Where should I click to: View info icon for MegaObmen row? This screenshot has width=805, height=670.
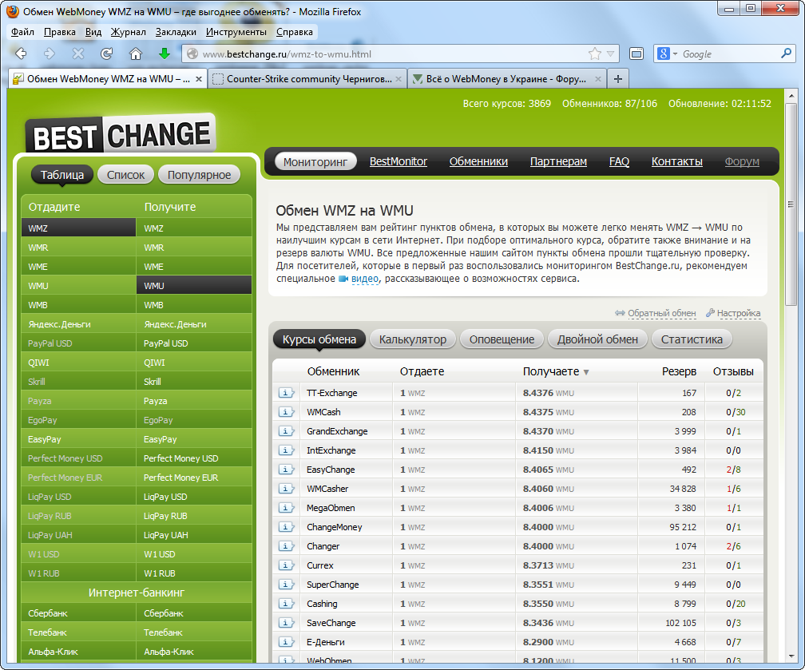(286, 508)
